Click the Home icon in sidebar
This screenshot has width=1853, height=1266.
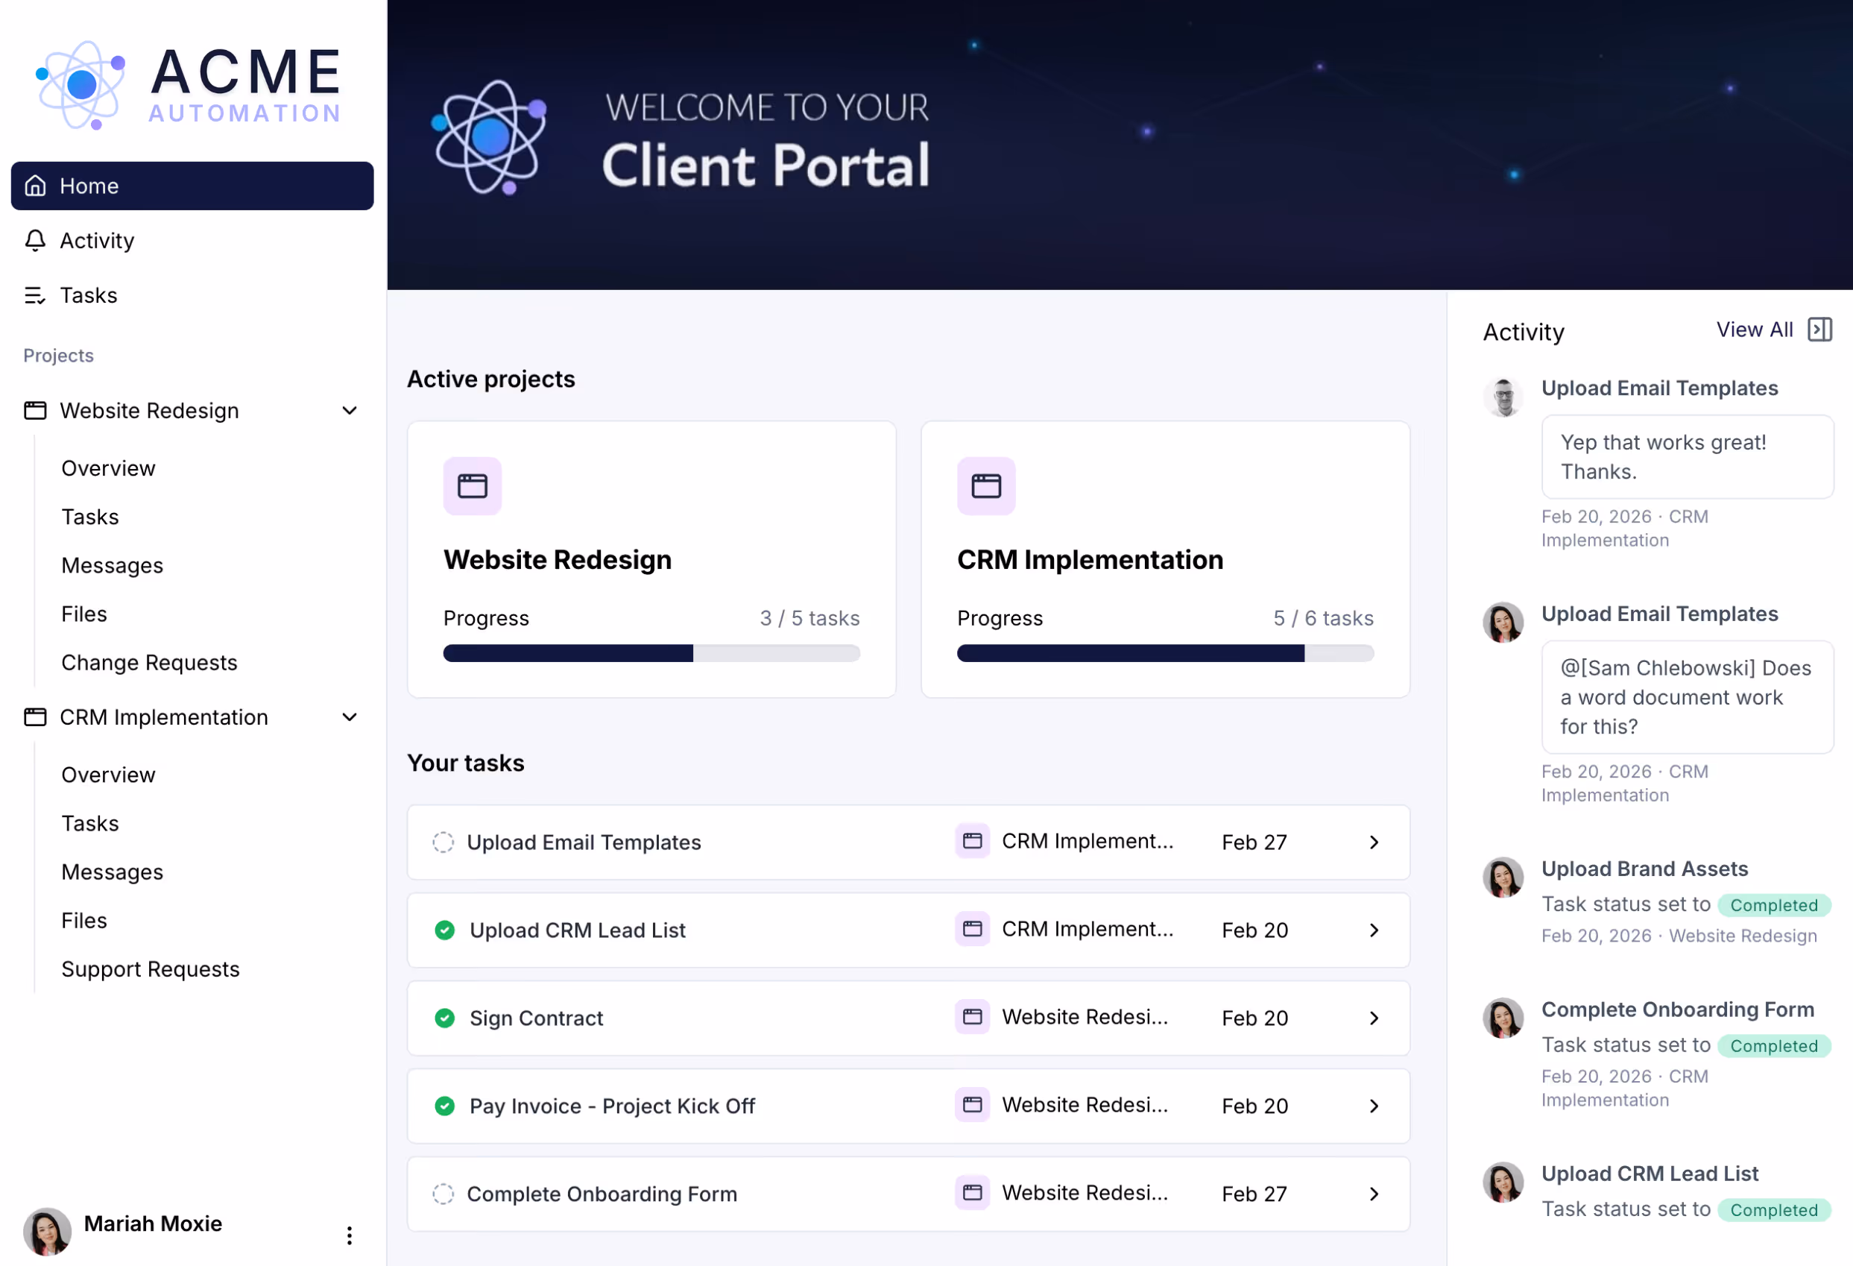click(35, 186)
